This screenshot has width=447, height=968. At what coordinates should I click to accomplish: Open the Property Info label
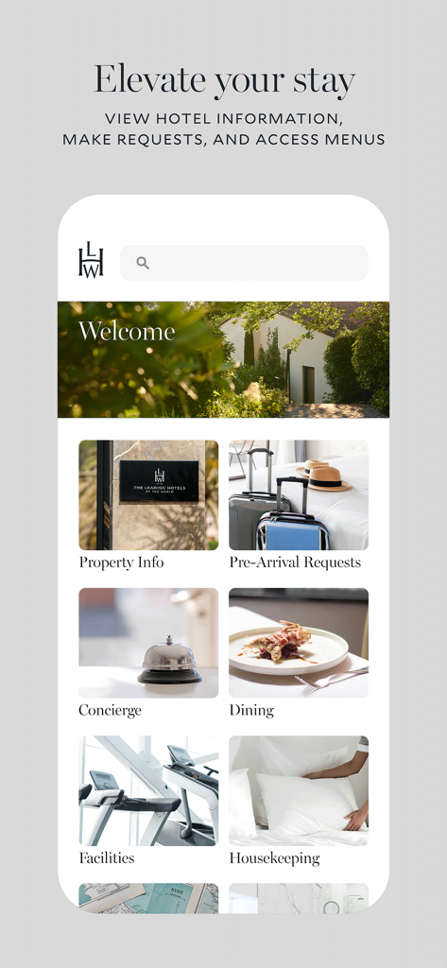click(x=122, y=563)
